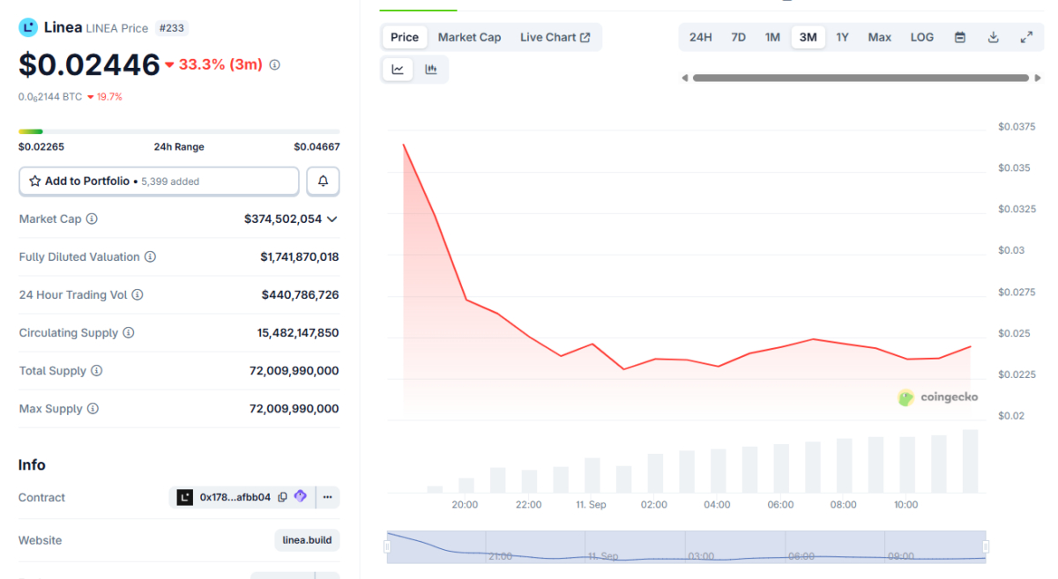Toggle LOG scale on chart
1058x579 pixels.
coord(921,37)
